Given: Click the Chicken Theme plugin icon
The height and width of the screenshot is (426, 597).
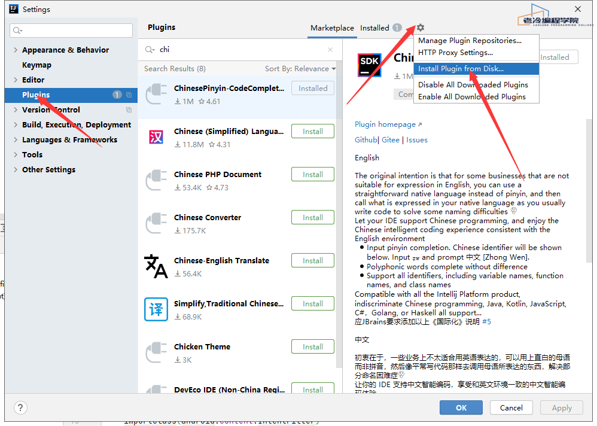Looking at the screenshot, I should coord(156,352).
